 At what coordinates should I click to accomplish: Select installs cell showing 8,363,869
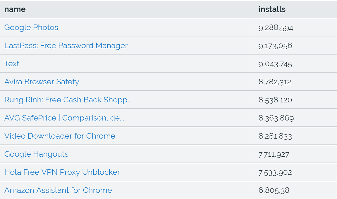click(295, 118)
